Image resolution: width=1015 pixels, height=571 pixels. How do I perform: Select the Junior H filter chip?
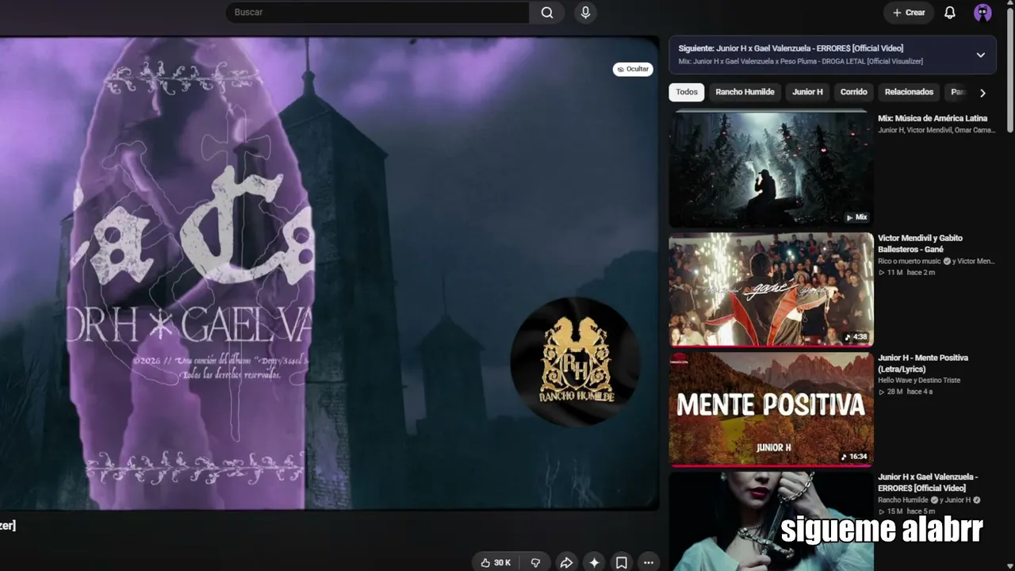tap(807, 92)
